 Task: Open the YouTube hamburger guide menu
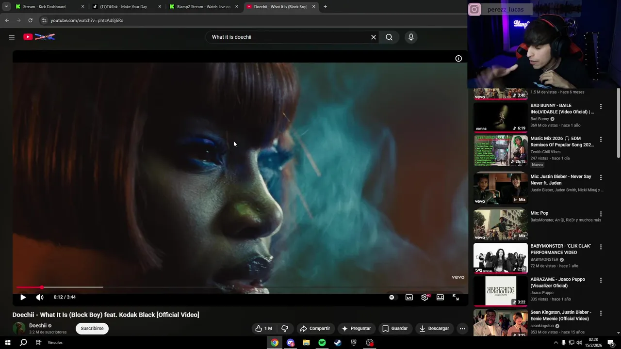(x=12, y=37)
